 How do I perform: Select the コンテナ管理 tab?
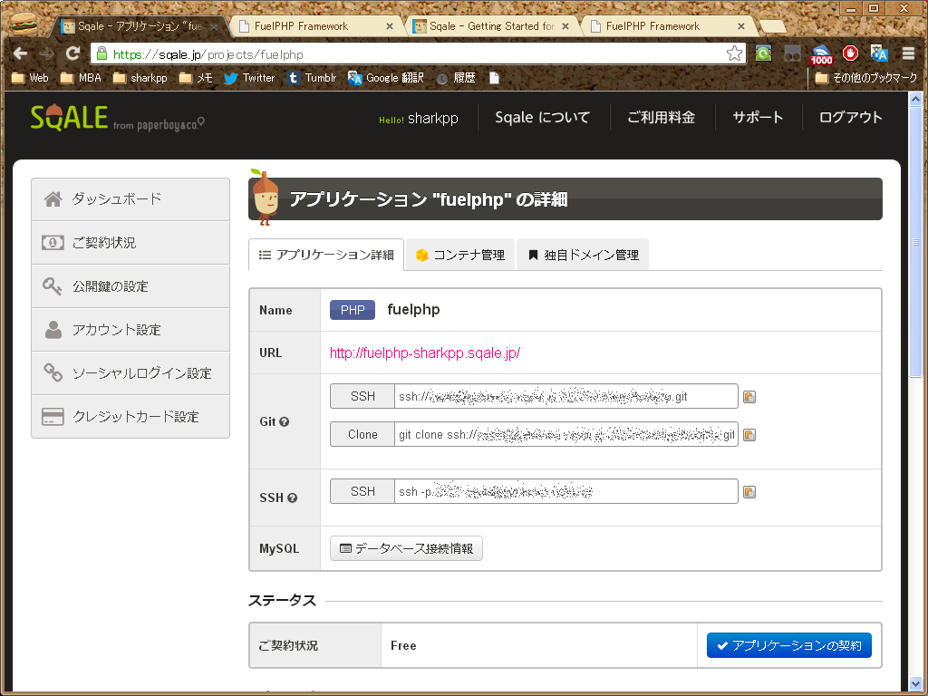click(460, 255)
